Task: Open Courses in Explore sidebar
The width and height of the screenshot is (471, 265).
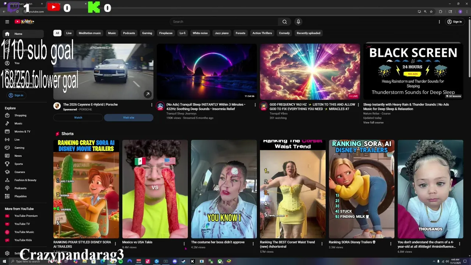Action: pyautogui.click(x=23, y=172)
